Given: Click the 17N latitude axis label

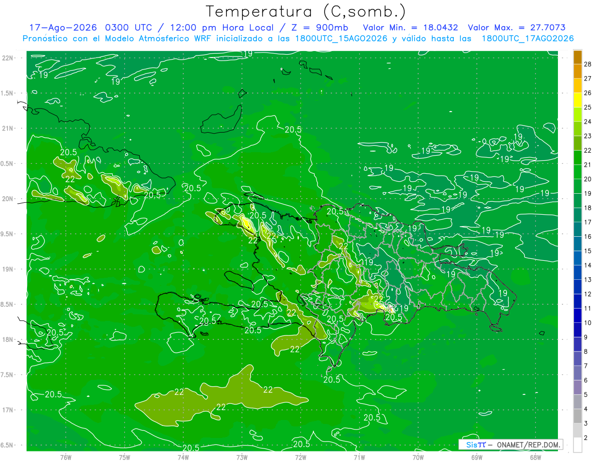Looking at the screenshot, I should (x=8, y=410).
